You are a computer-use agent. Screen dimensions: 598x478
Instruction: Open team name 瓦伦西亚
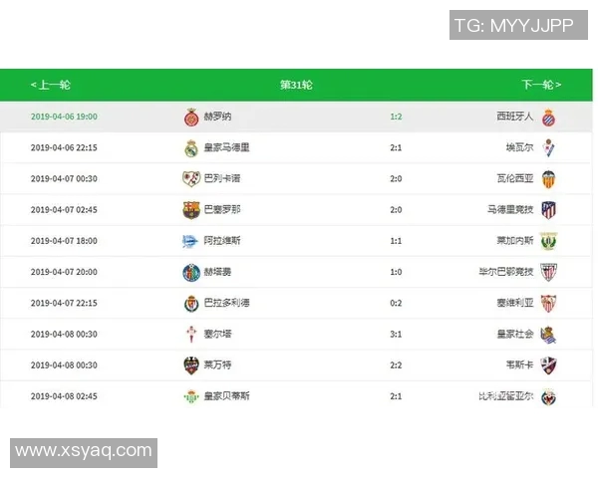(515, 178)
